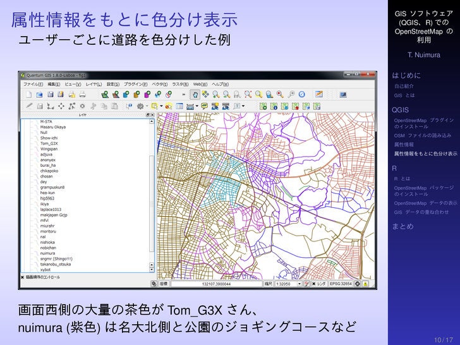Click the EPSG:32654 status button
The width and height of the screenshot is (460, 345).
point(341,284)
